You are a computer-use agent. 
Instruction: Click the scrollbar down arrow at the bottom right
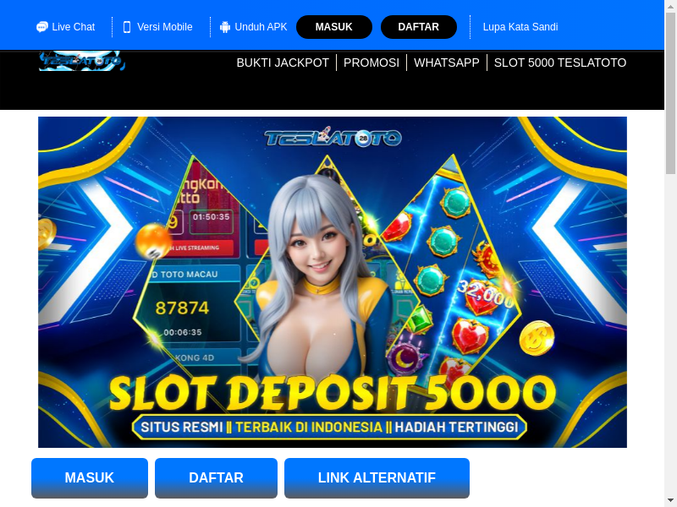point(670,501)
